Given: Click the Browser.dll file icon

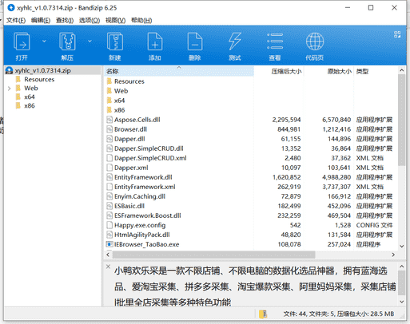Looking at the screenshot, I should [x=109, y=129].
